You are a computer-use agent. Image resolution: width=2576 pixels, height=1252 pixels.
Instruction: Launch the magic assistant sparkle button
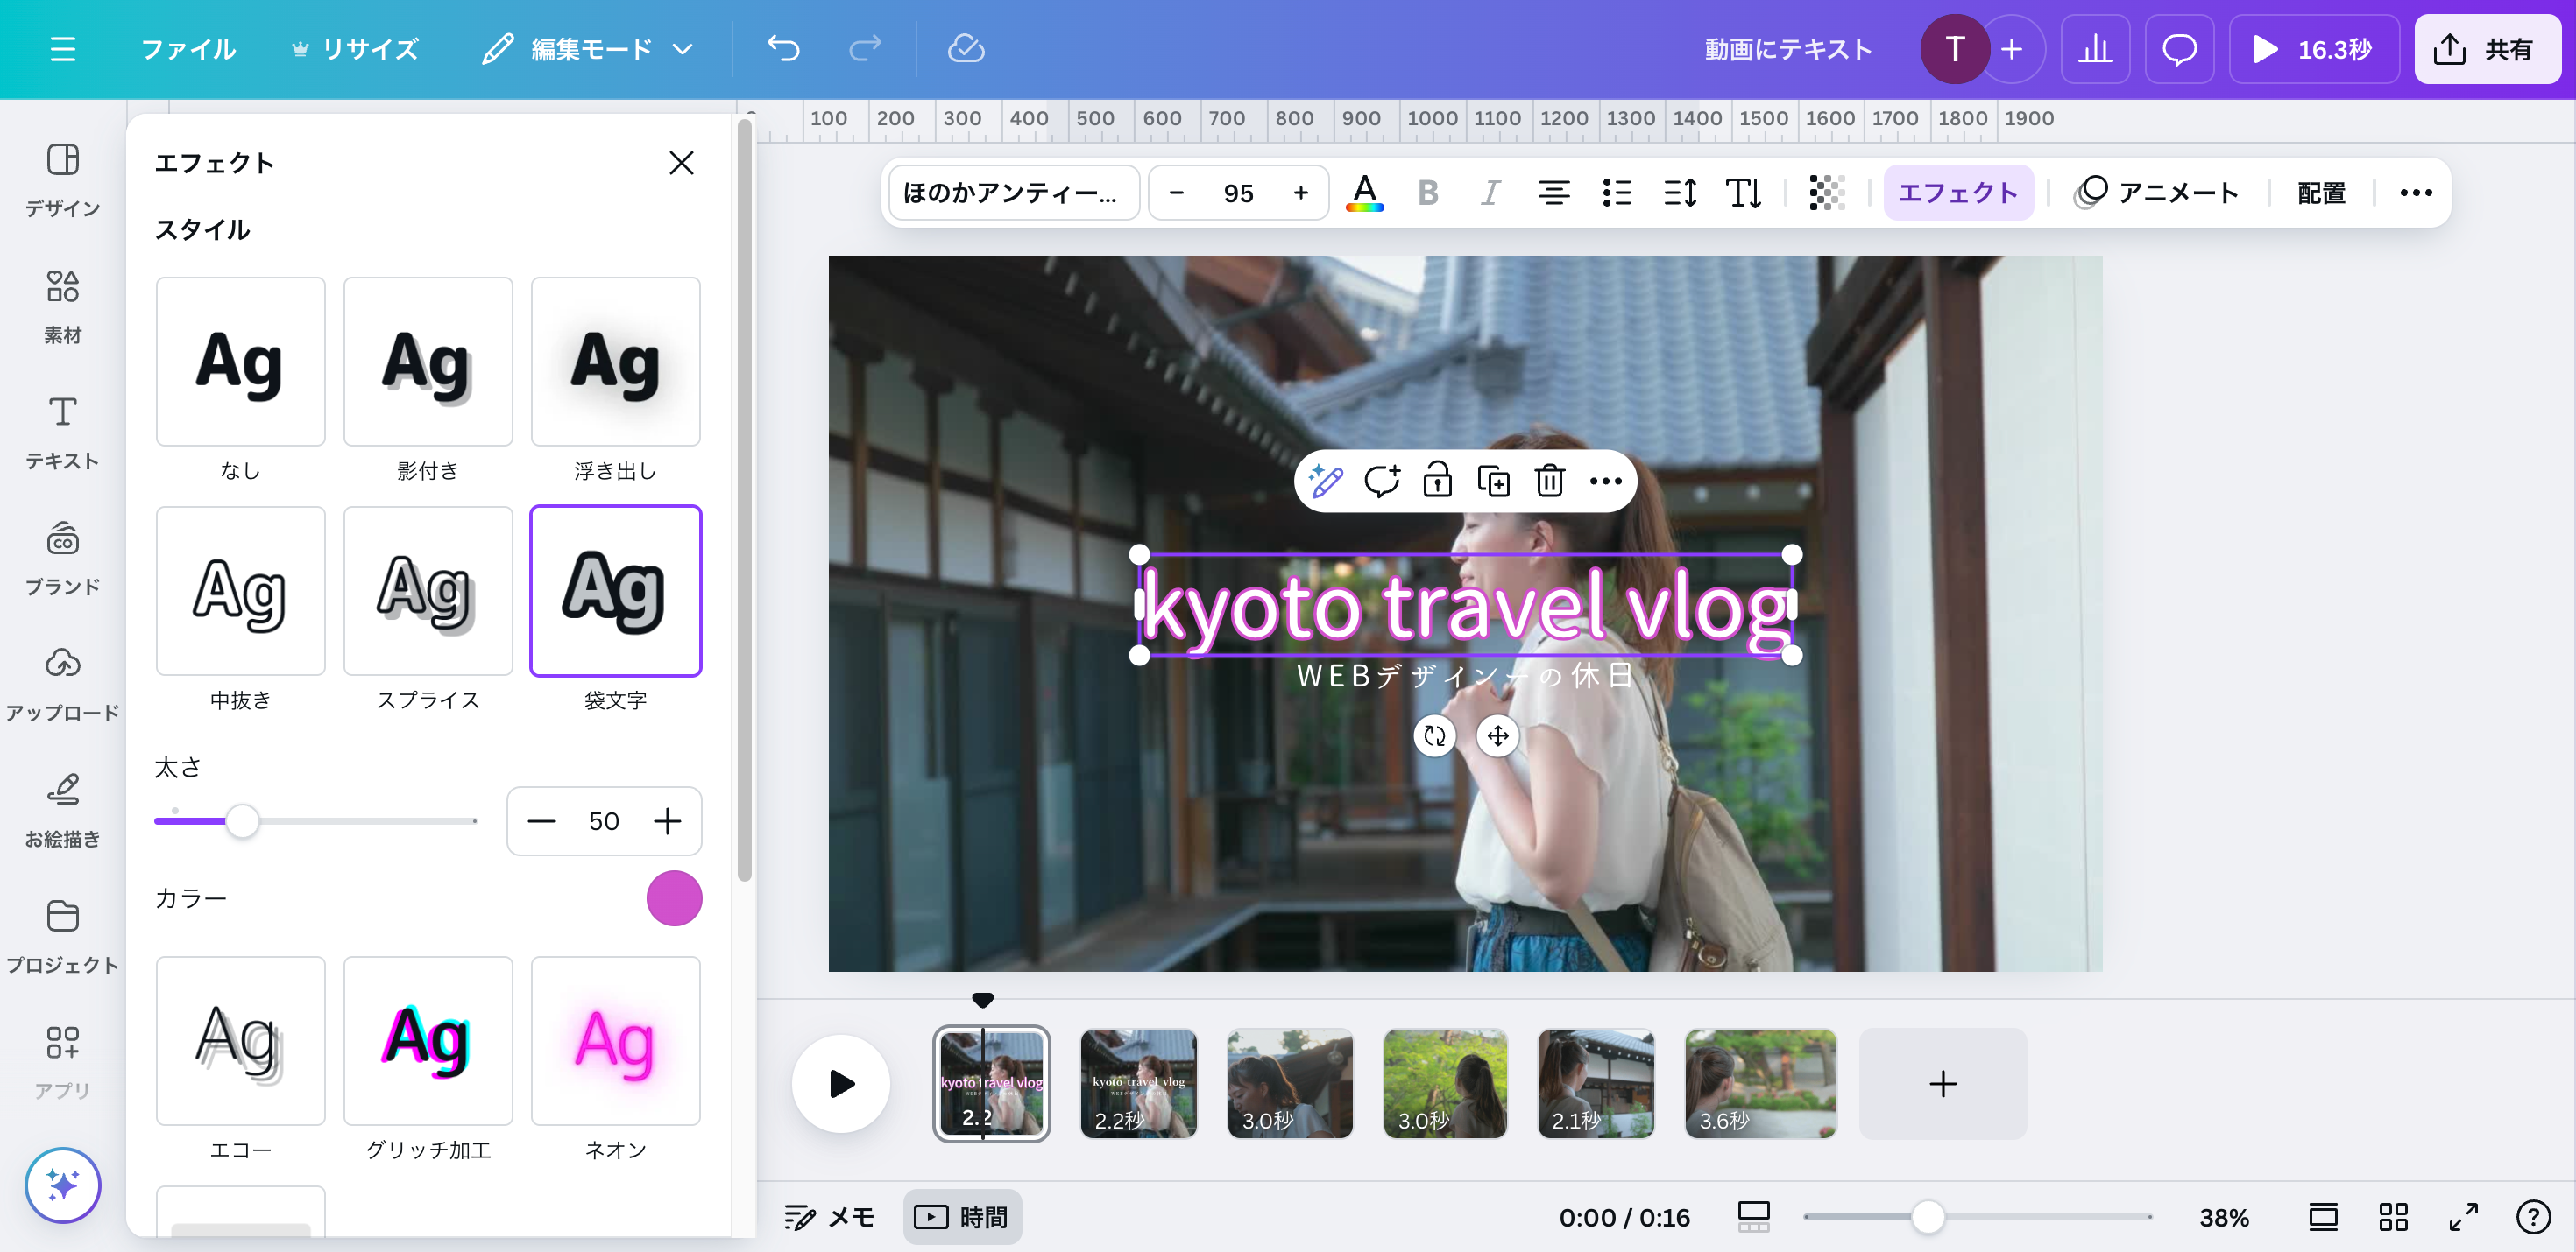coord(63,1185)
